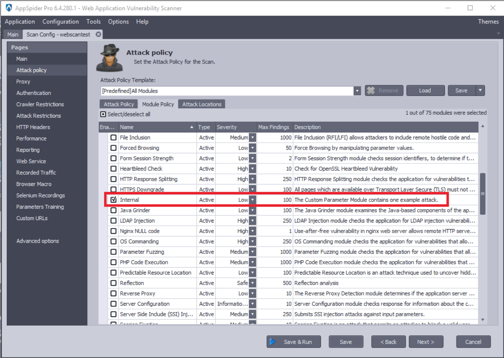Enable the File Inclusion module checkbox
Viewport: 504px width, 358px height.
click(x=113, y=138)
